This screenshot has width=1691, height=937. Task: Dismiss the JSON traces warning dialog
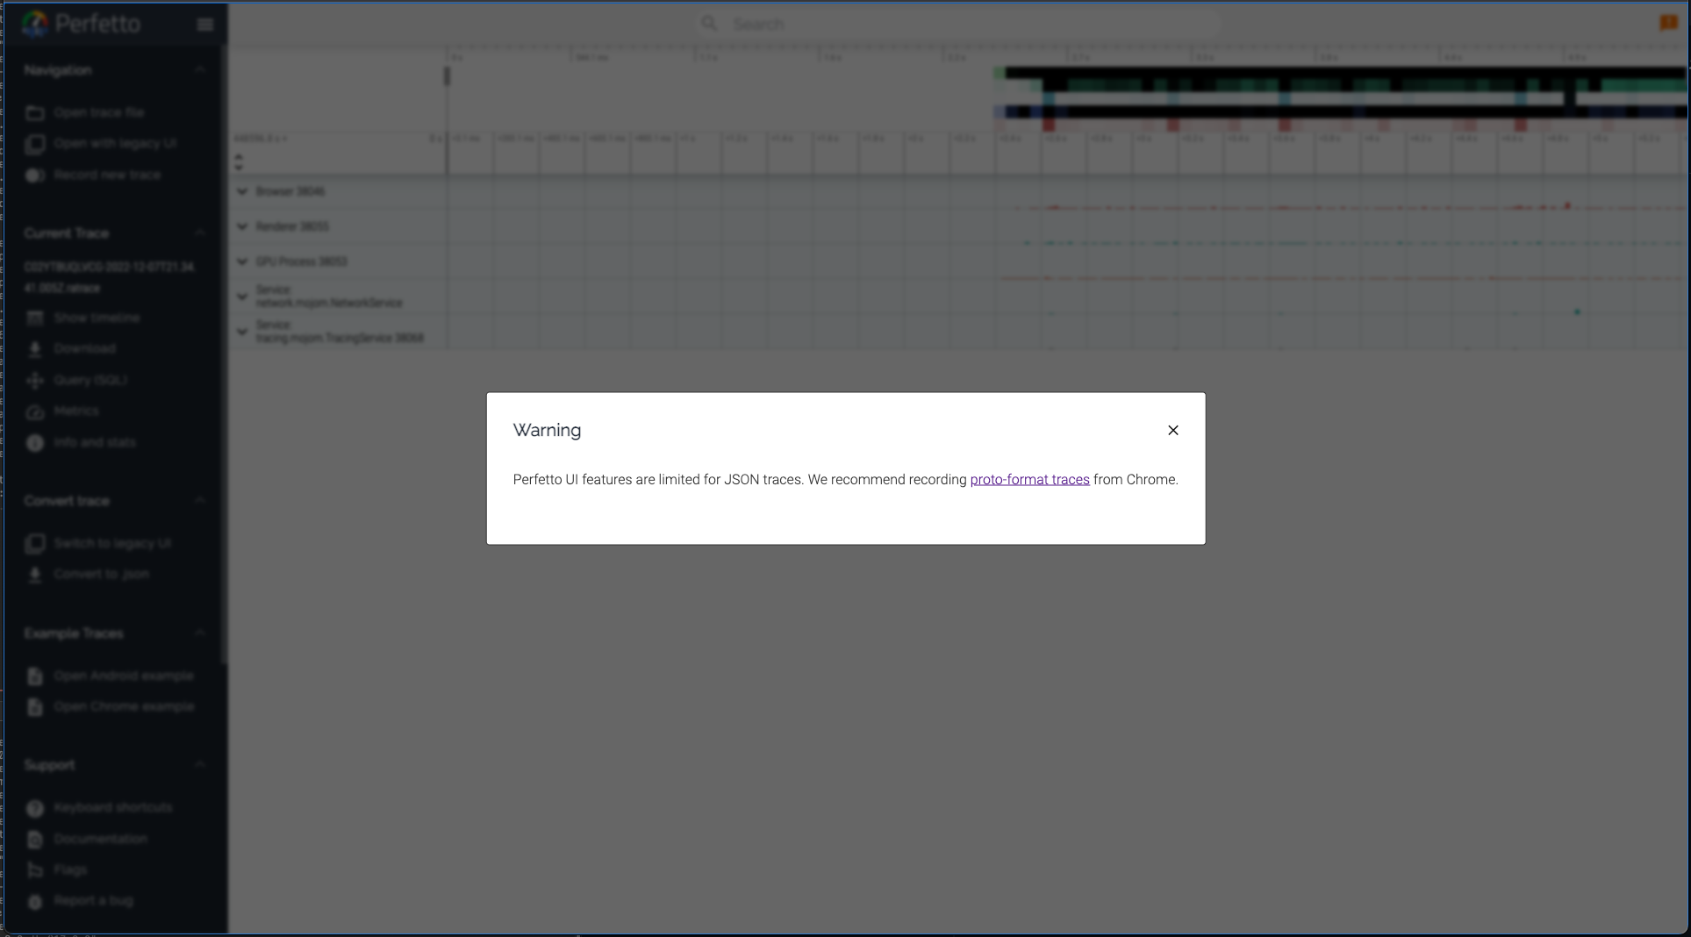click(1173, 430)
